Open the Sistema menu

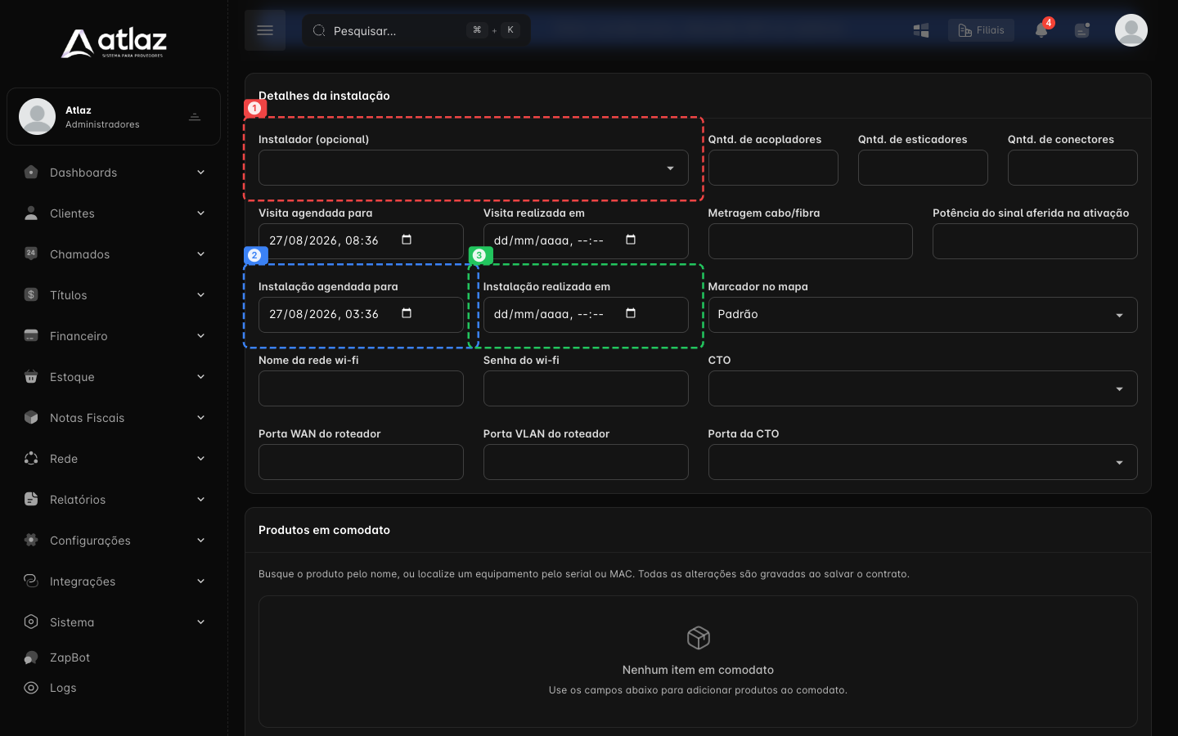click(114, 622)
